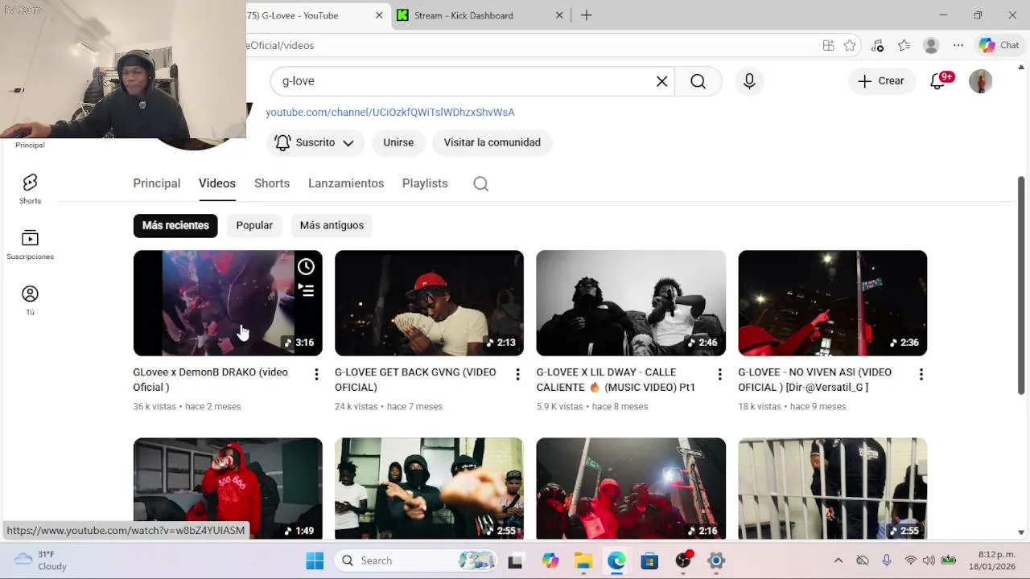The height and width of the screenshot is (579, 1030).
Task: Open Settings gear on the taskbar
Action: (x=716, y=561)
